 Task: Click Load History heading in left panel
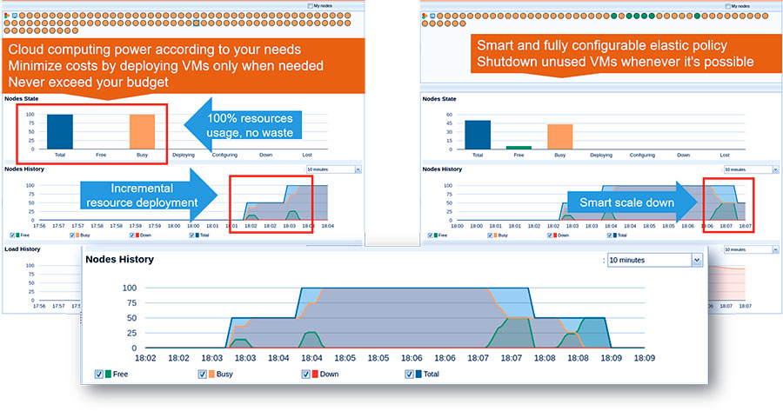coord(23,249)
